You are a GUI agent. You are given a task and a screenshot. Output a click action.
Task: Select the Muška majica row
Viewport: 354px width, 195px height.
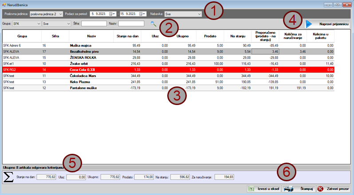click(169, 46)
